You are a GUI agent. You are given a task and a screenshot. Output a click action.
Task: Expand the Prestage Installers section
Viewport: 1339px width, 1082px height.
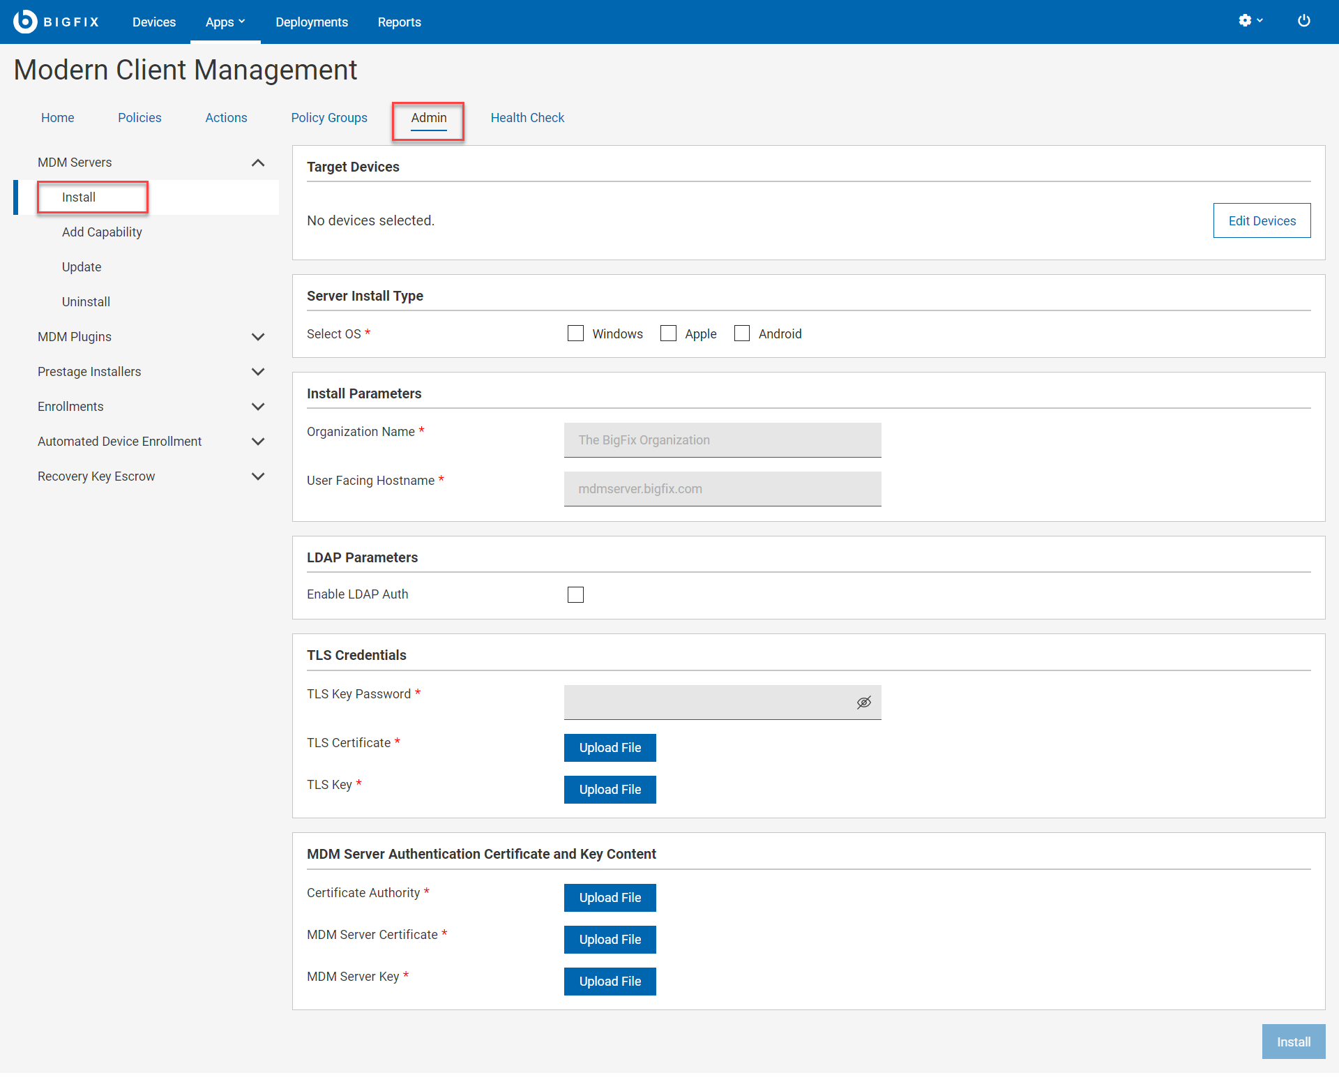click(x=258, y=372)
